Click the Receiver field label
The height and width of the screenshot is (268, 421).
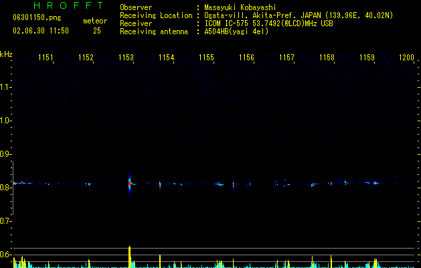pyautogui.click(x=136, y=23)
